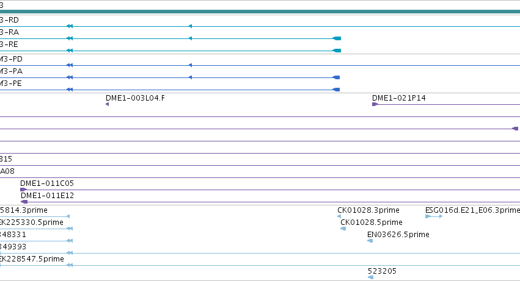This screenshot has height=281, width=520.
Task: Click the f3-PA coding end exon block
Action: pos(336,78)
